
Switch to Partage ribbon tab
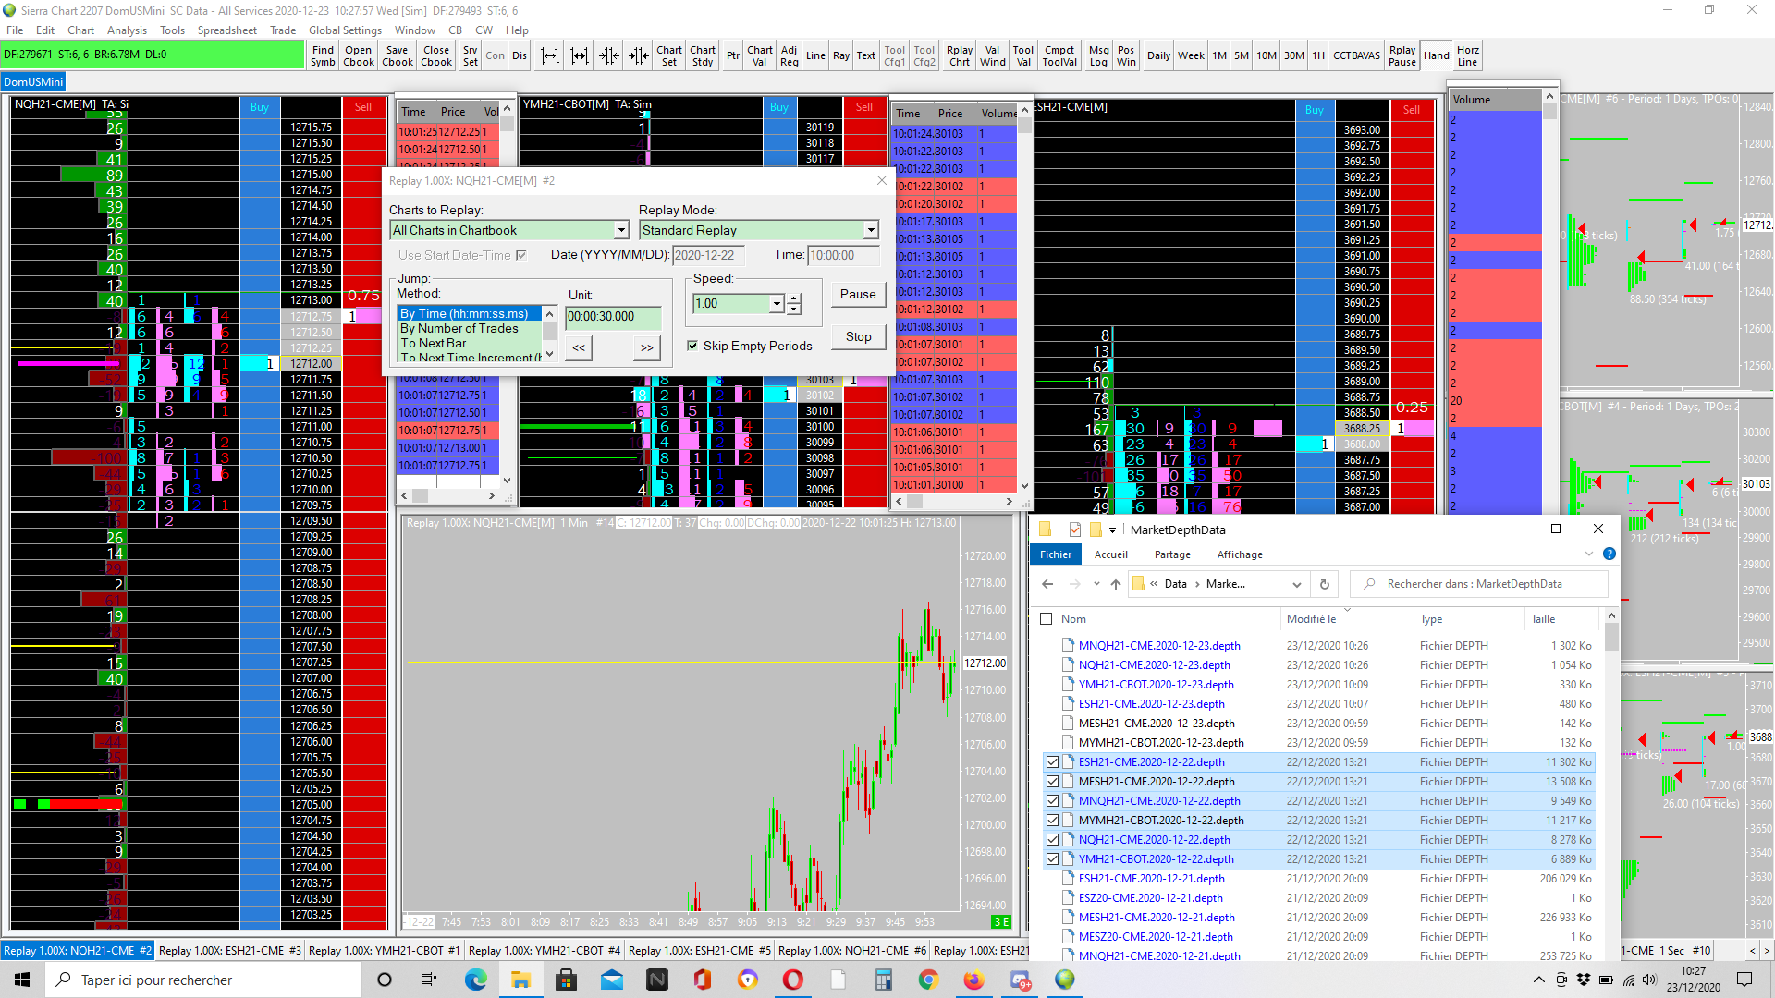(1171, 554)
